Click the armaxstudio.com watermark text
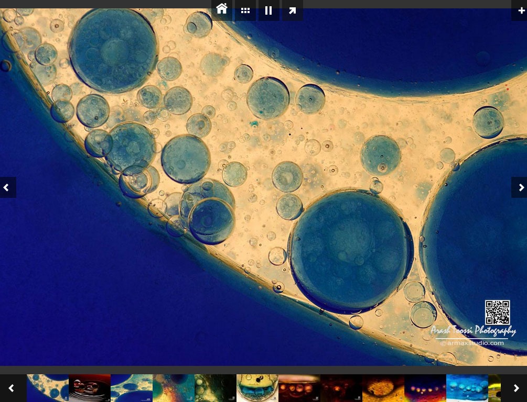 point(472,343)
